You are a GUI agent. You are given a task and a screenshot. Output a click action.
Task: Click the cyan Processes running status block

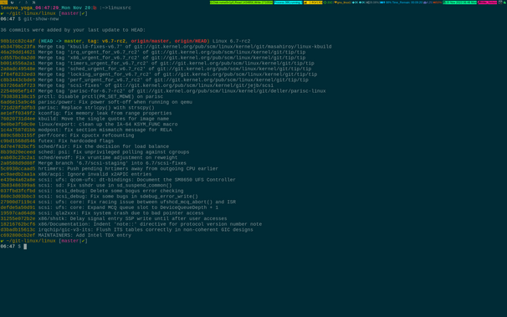pos(288,3)
